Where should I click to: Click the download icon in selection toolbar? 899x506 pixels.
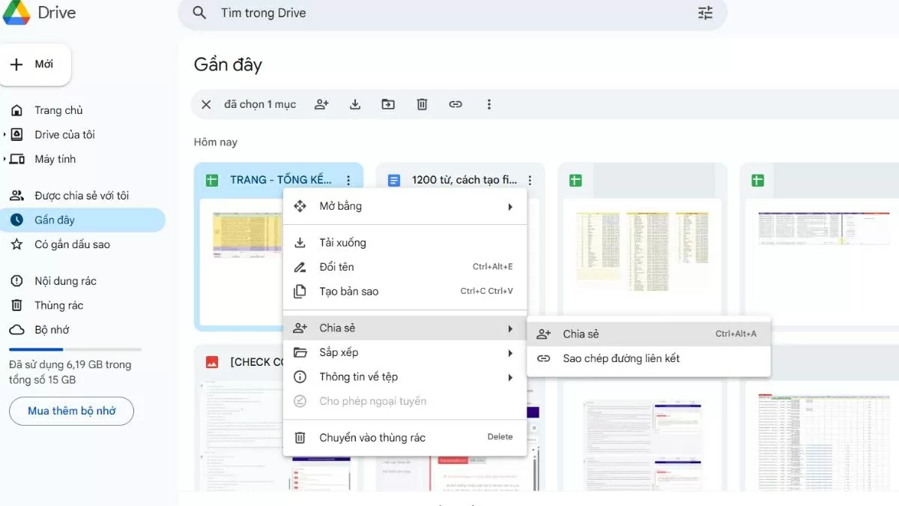click(355, 104)
